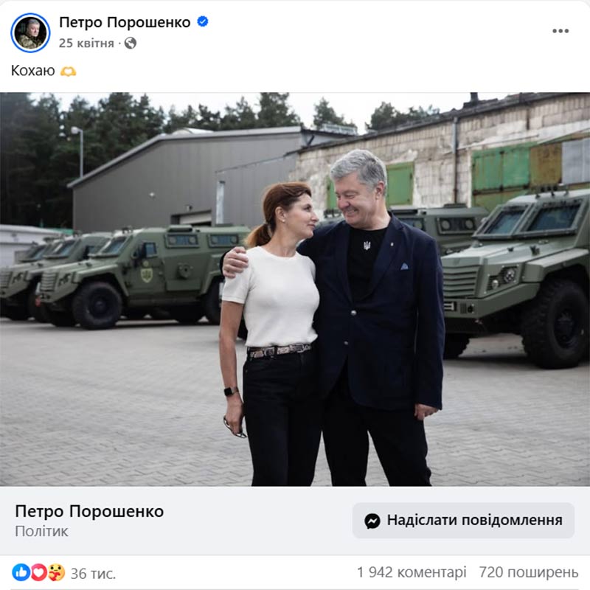Click the Care hug reaction icon
This screenshot has width=590, height=590.
pos(56,572)
